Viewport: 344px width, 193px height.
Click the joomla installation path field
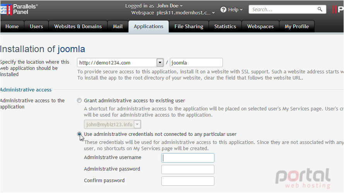[196, 63]
